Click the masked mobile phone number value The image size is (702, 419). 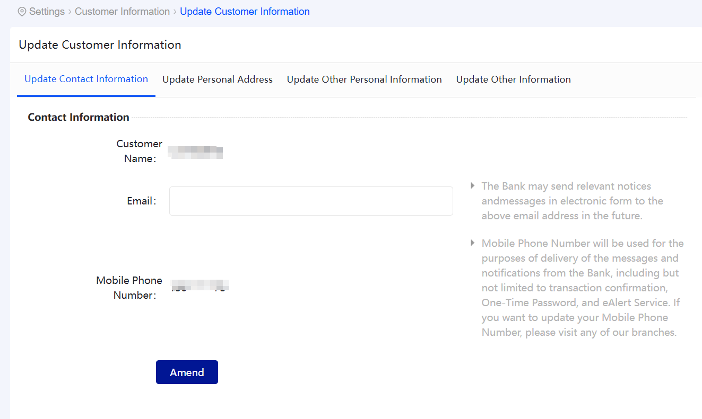200,287
